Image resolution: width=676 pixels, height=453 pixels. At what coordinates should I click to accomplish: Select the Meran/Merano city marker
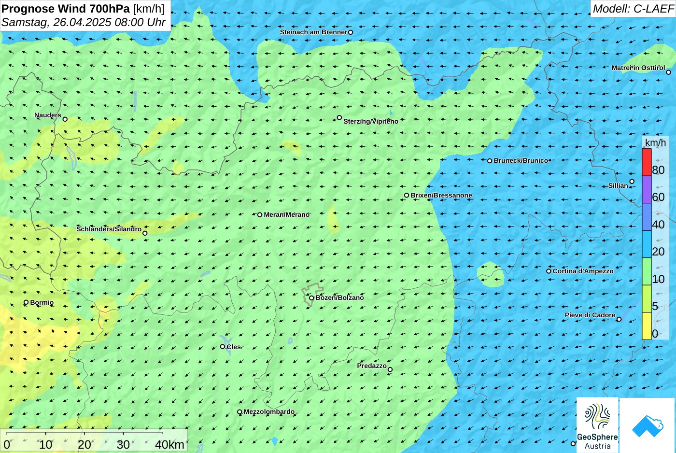click(x=260, y=215)
